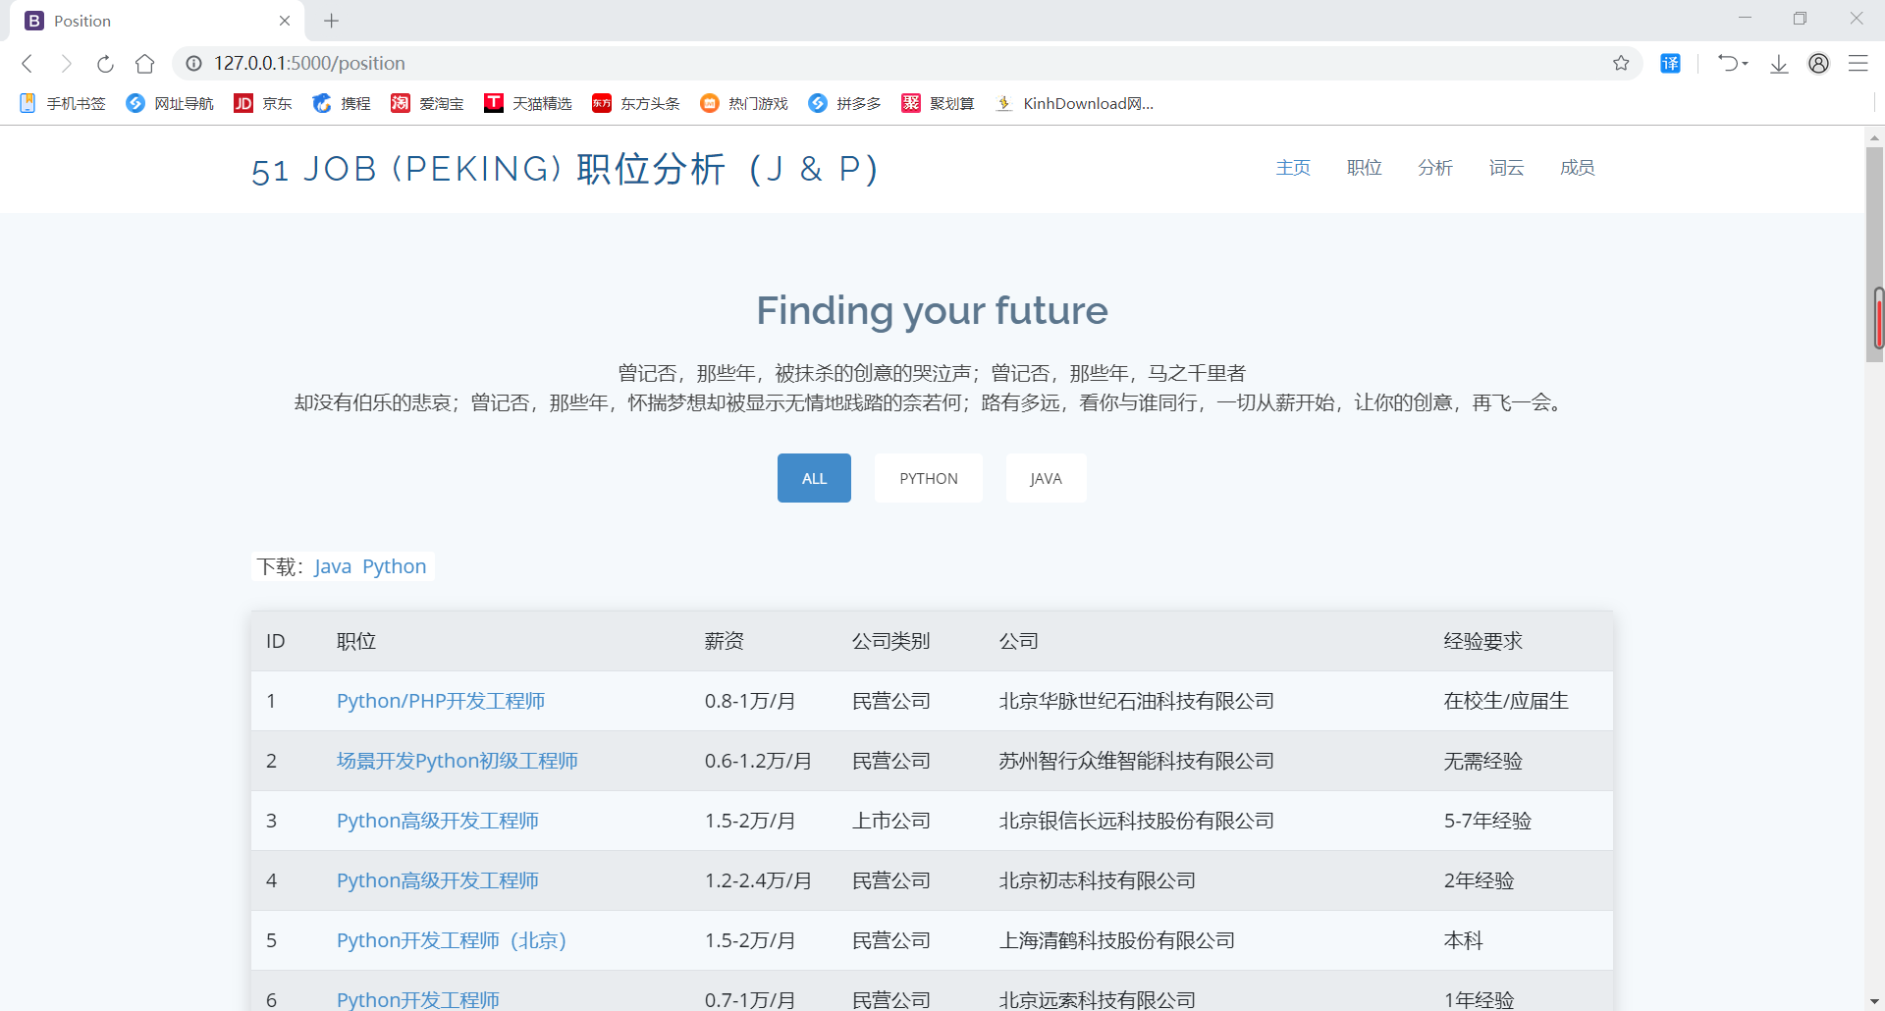The image size is (1885, 1011).
Task: Bookmark this page with the star icon
Action: pos(1622,63)
